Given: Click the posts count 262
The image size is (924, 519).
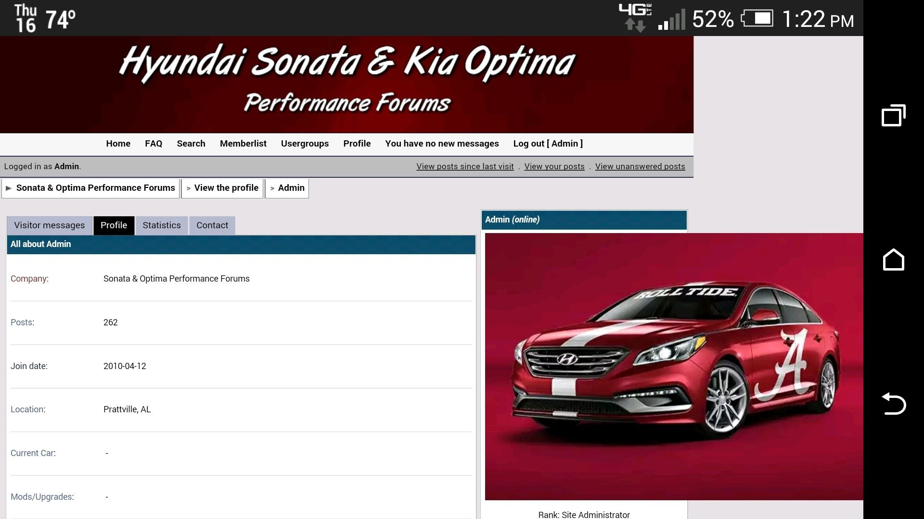Looking at the screenshot, I should tap(111, 322).
